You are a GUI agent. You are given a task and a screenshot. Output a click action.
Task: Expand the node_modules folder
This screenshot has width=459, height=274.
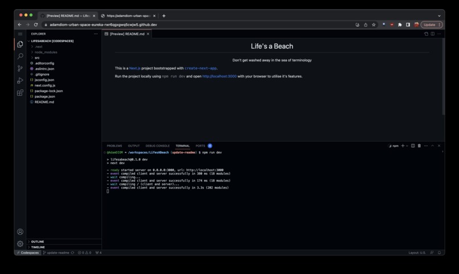pos(46,52)
